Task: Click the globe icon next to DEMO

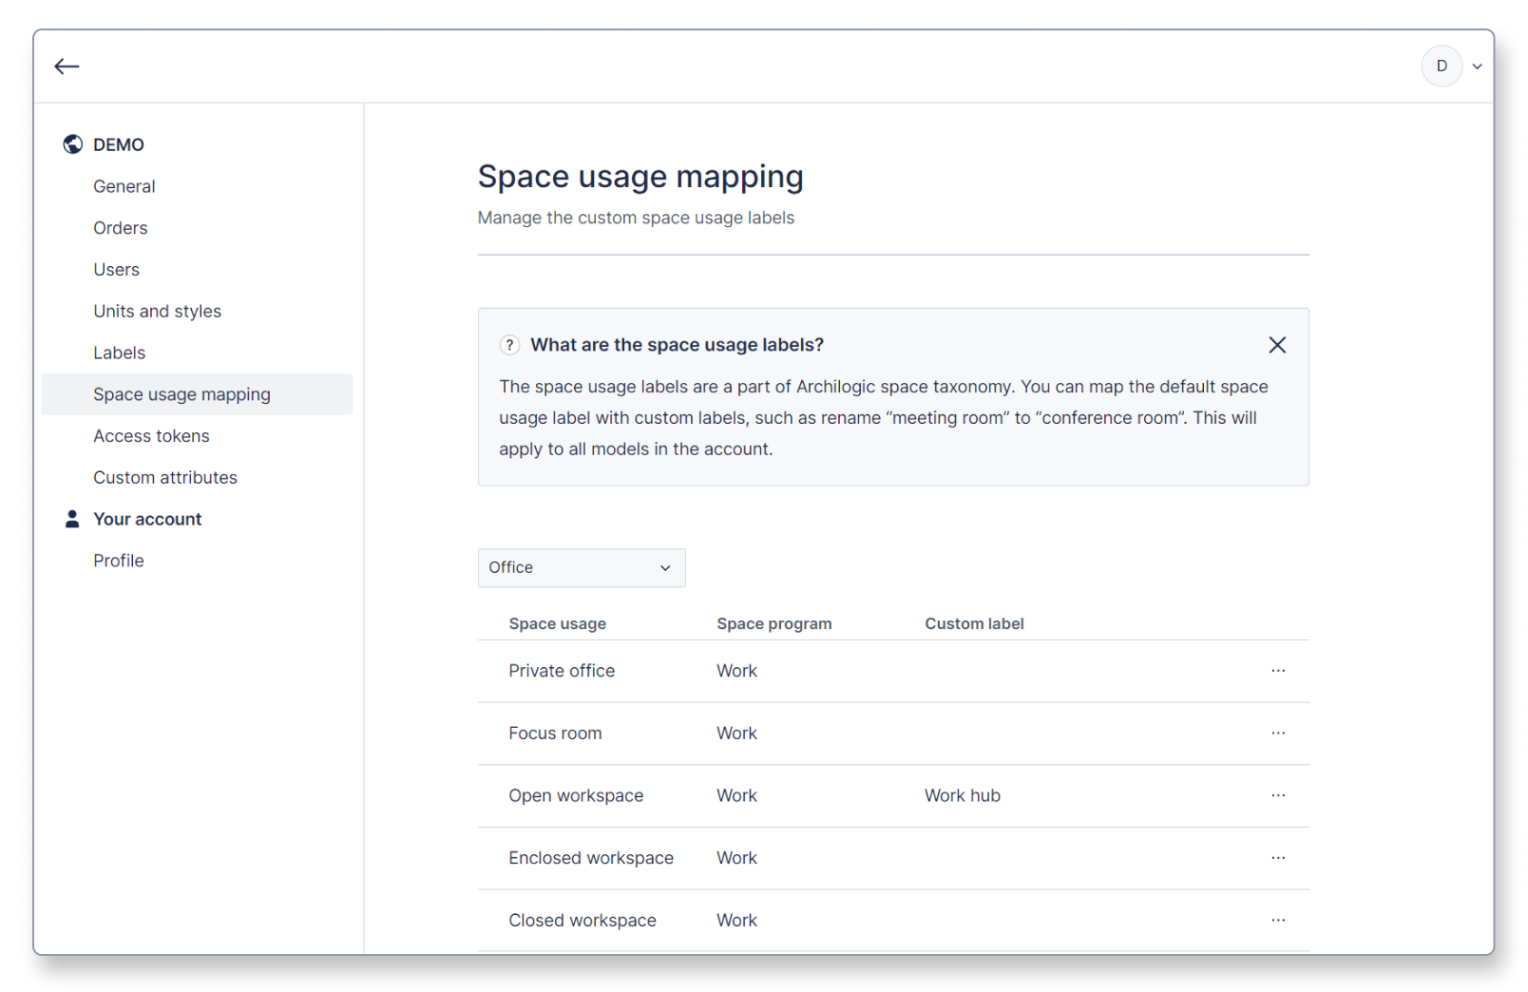Action: coord(72,143)
